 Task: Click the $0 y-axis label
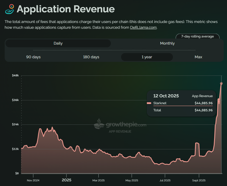17,173
